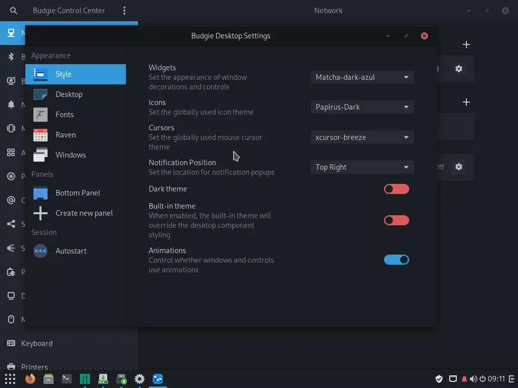Click the Bottom Panel icon
Viewport: 518px width, 388px height.
click(x=40, y=193)
